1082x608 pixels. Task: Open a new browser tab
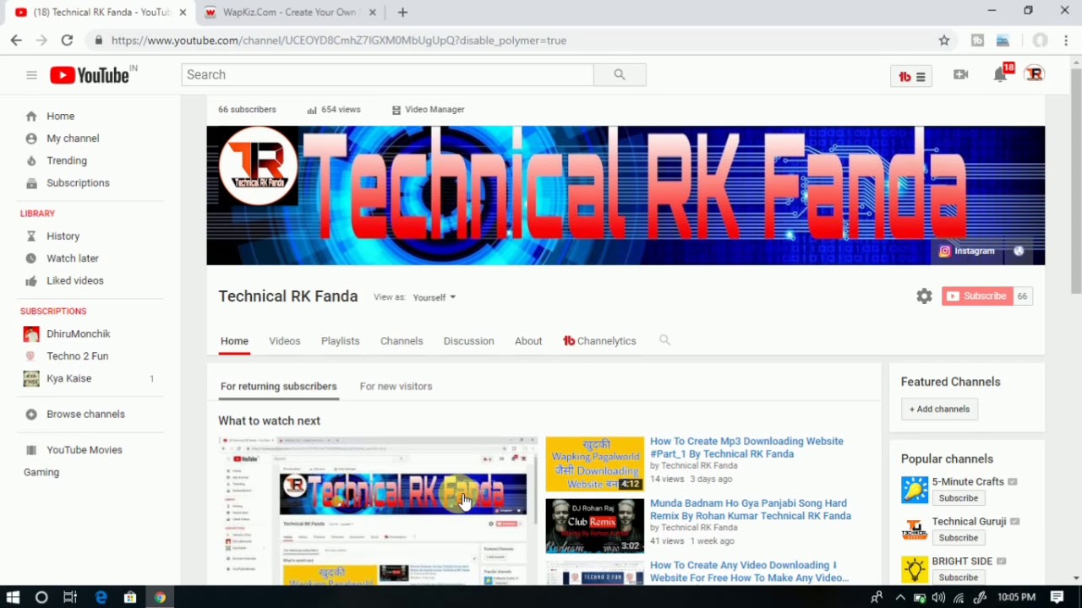(x=402, y=12)
